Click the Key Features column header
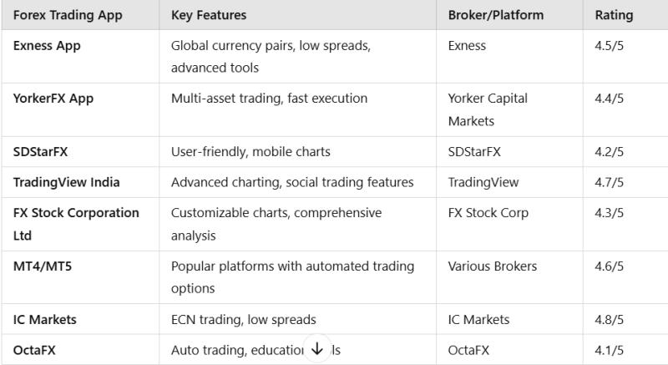The height and width of the screenshot is (365, 668). (209, 15)
